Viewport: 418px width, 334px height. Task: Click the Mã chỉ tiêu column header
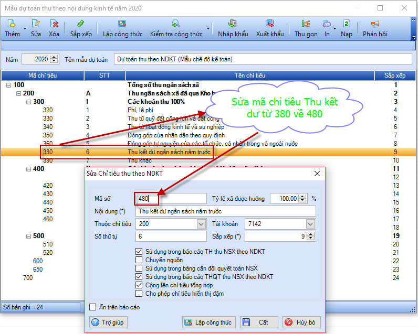(43, 76)
